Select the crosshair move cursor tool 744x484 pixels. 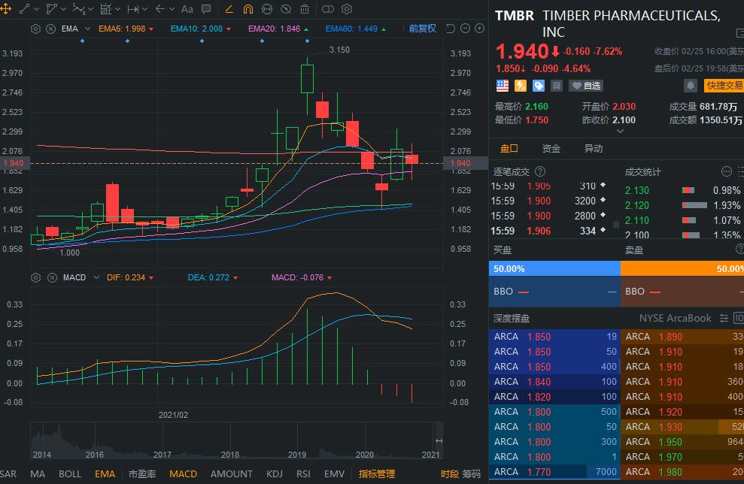(6, 8)
